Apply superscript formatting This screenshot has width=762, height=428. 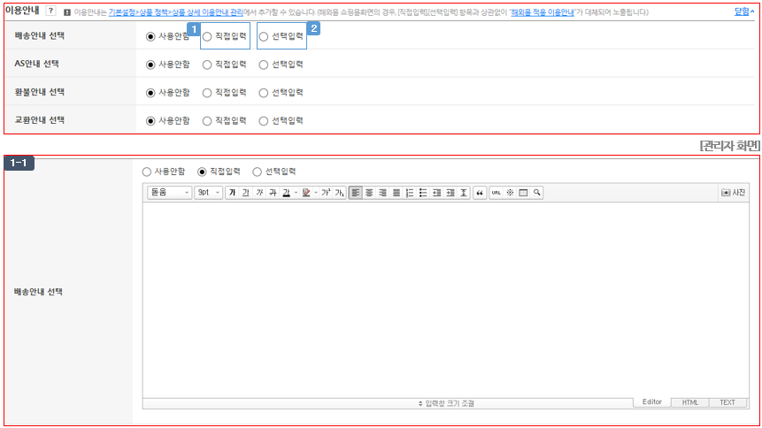click(x=326, y=193)
